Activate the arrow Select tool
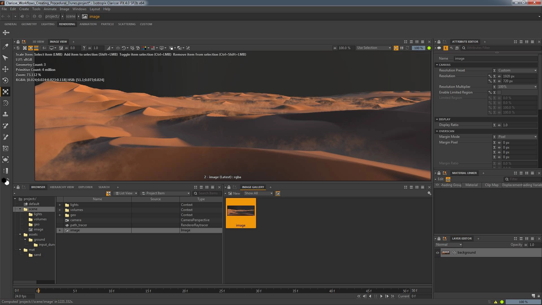This screenshot has height=305, width=542. [x=5, y=58]
